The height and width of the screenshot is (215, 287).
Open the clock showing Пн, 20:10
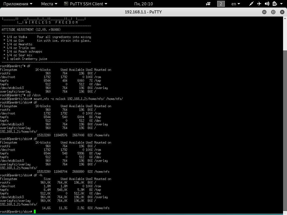point(143,4)
